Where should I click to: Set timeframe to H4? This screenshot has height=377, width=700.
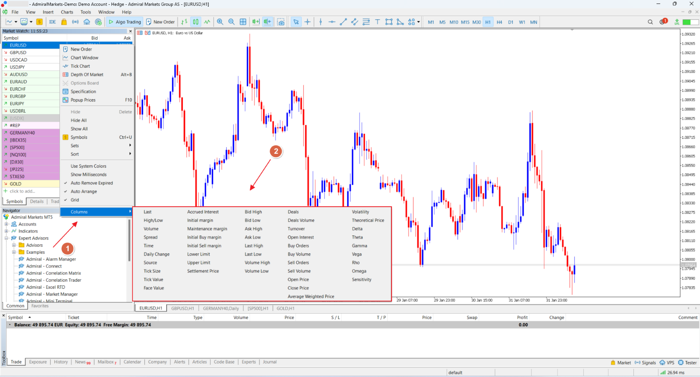point(499,22)
